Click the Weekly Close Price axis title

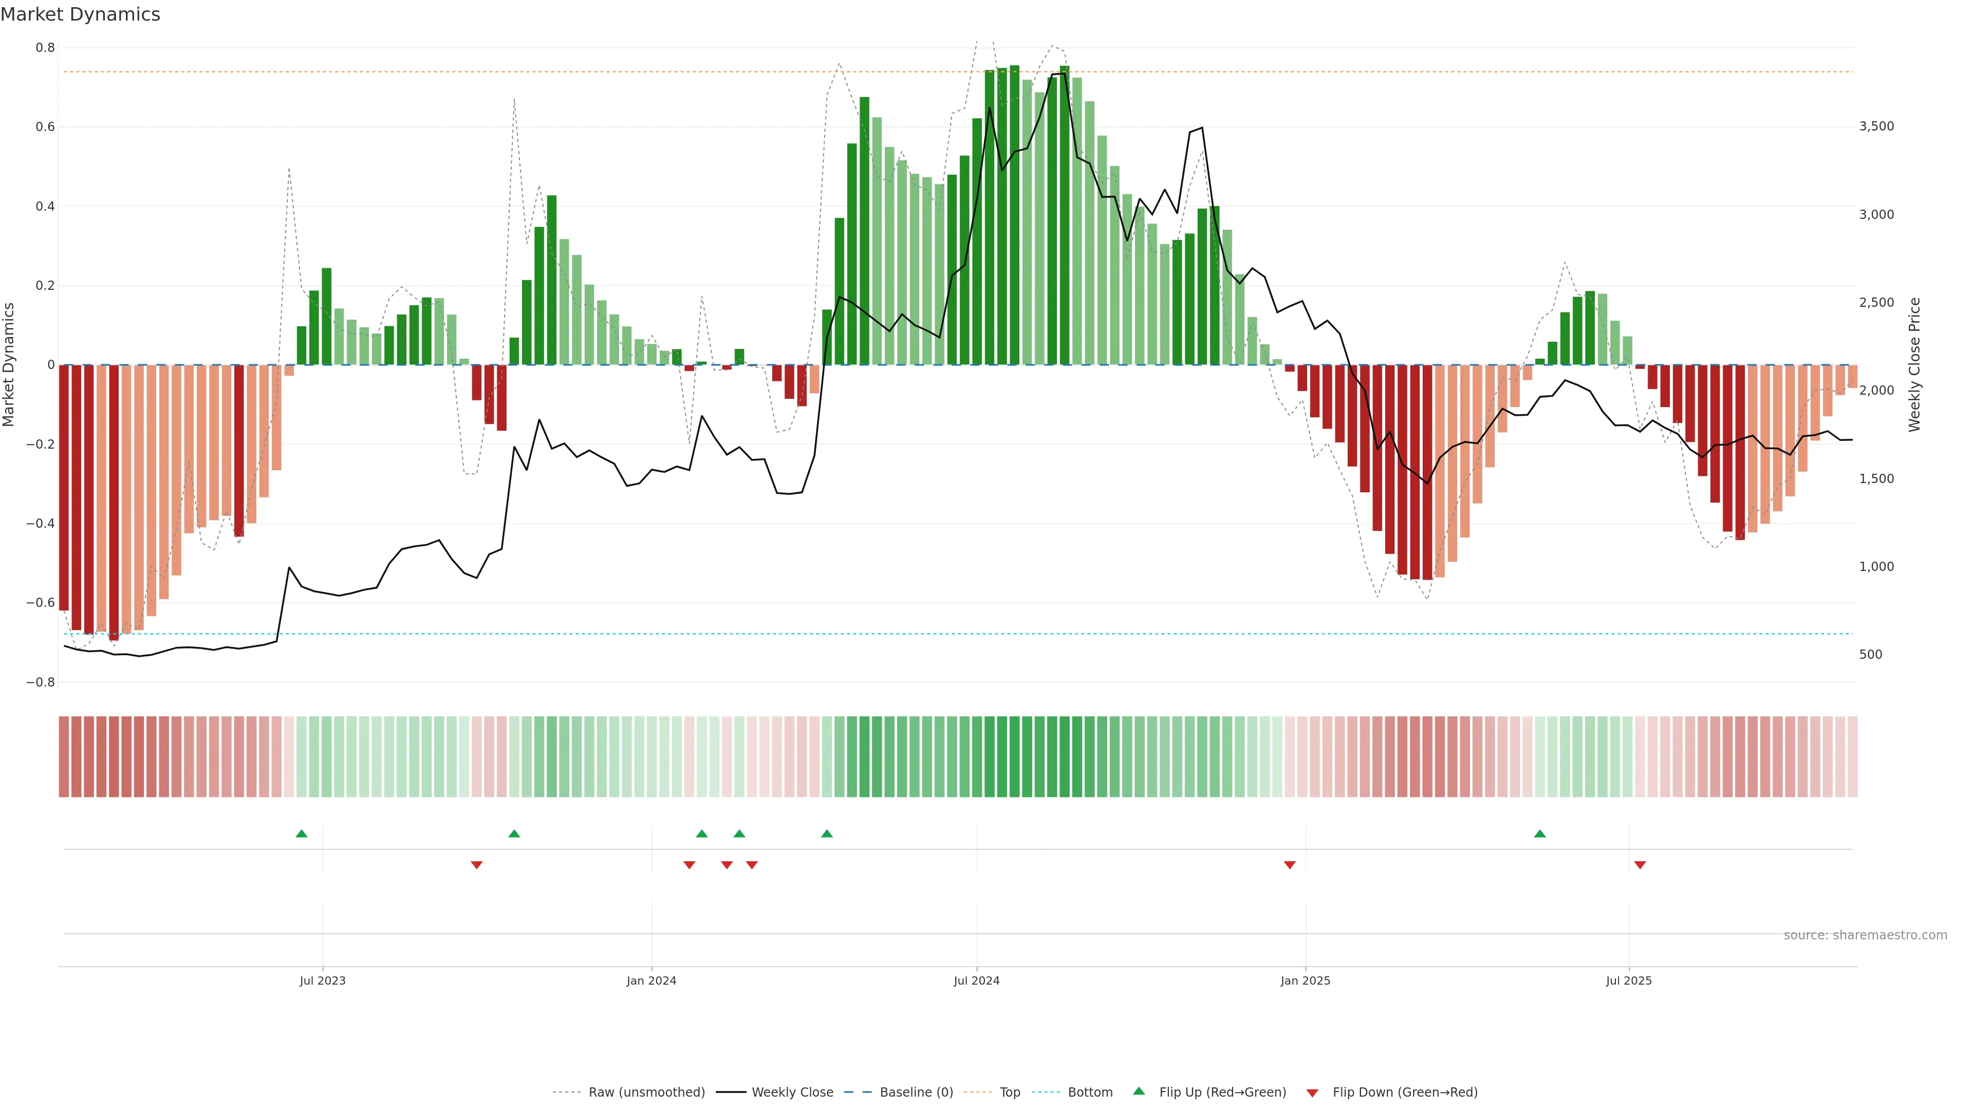click(1915, 365)
